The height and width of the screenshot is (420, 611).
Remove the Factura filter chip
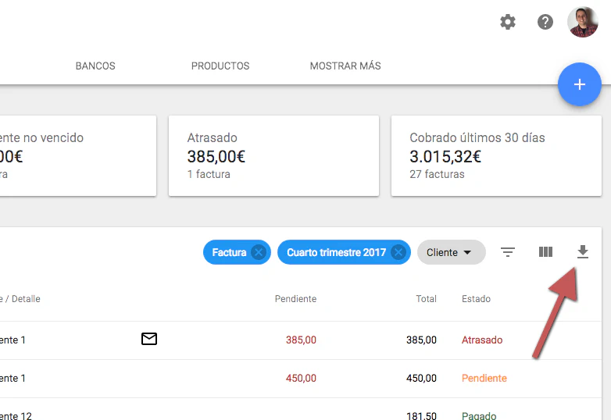259,253
